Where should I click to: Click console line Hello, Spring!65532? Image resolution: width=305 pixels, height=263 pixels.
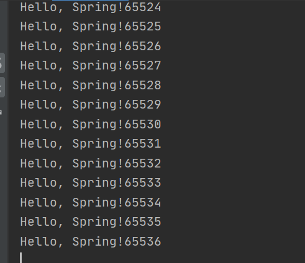pos(91,163)
